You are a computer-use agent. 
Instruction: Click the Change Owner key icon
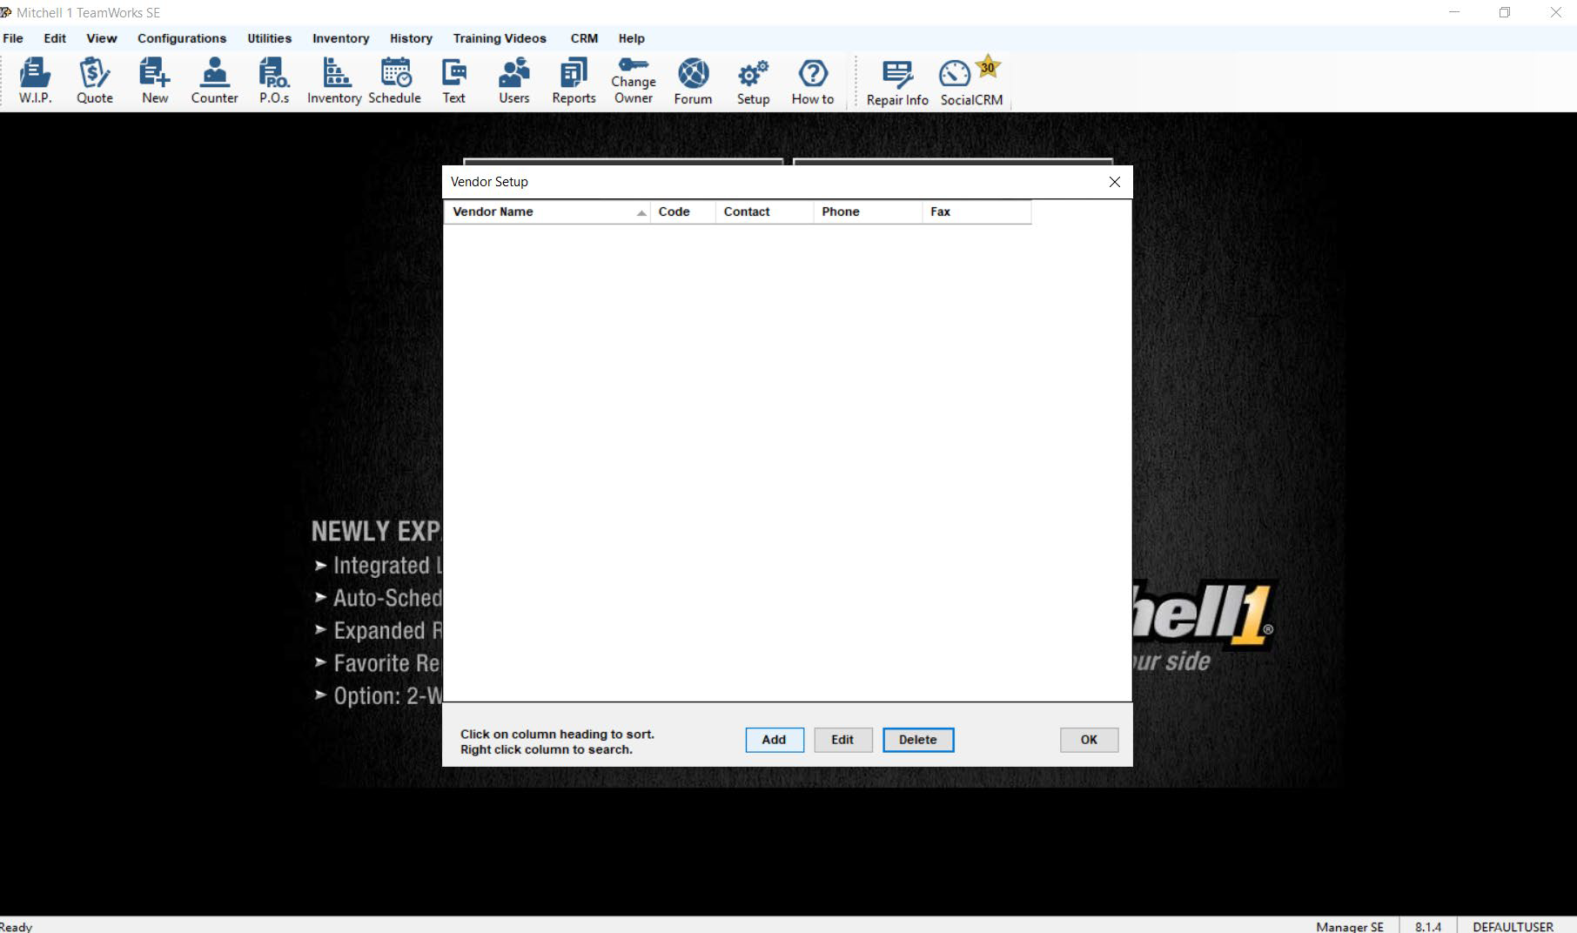click(633, 80)
